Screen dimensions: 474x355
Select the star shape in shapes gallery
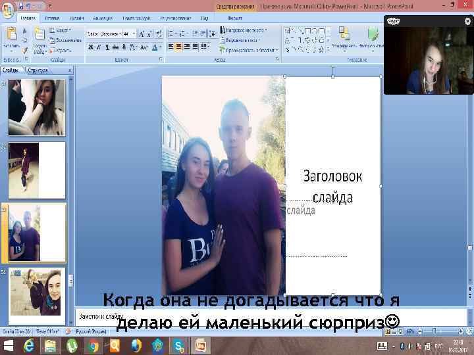pos(321,49)
